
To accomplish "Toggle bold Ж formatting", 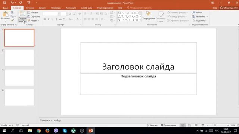I will 45,19.
